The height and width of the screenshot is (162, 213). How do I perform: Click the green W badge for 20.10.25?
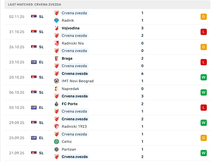pyautogui.click(x=204, y=77)
